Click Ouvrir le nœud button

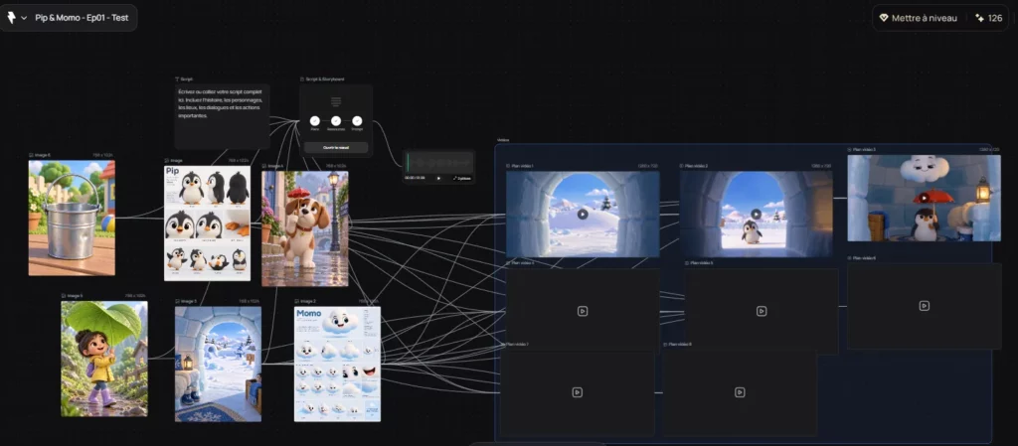tap(336, 147)
